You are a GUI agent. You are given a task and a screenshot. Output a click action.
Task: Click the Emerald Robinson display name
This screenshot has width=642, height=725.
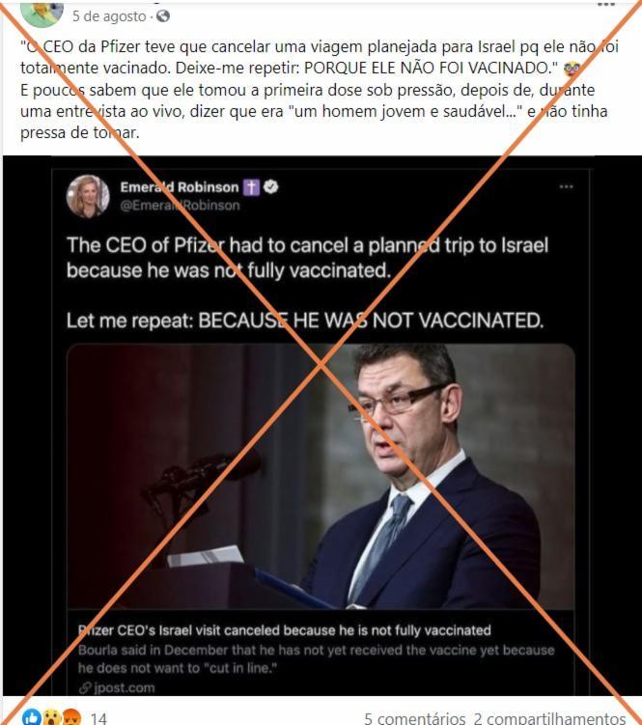180,186
